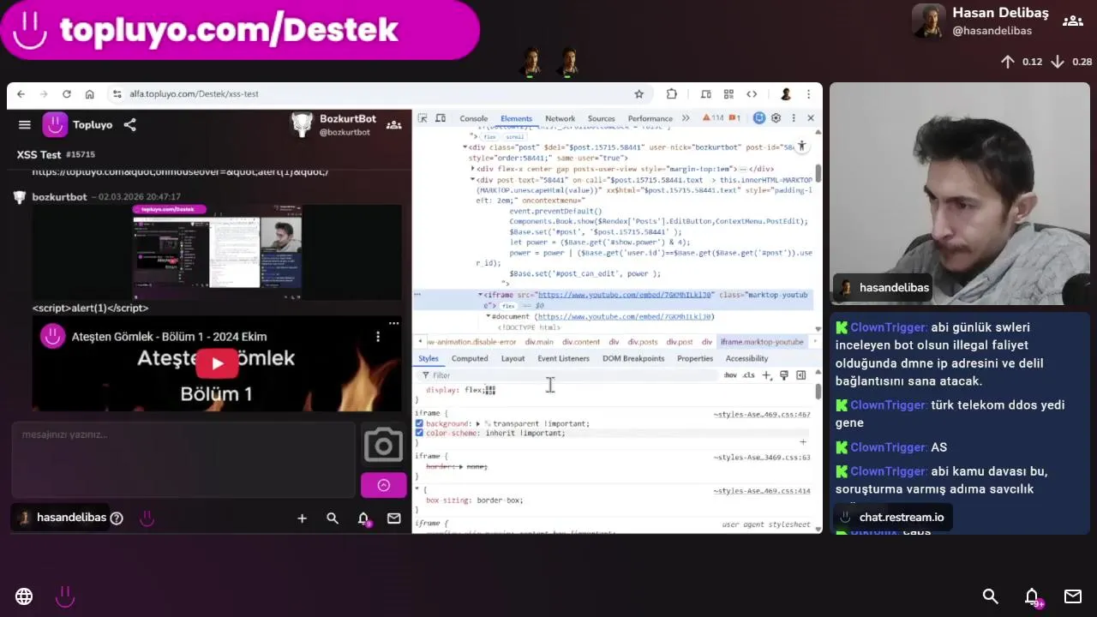Open the 114 warnings indicator in DevTools

713,118
